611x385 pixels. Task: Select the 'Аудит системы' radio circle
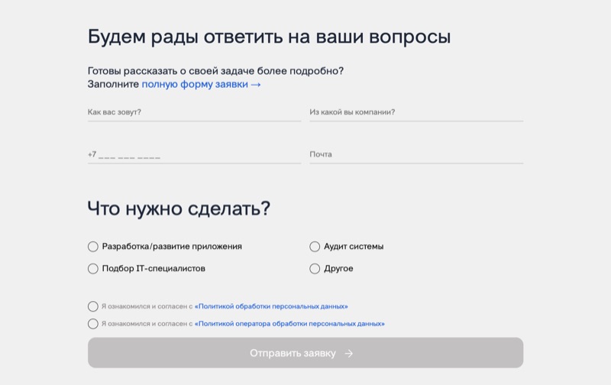tap(315, 247)
